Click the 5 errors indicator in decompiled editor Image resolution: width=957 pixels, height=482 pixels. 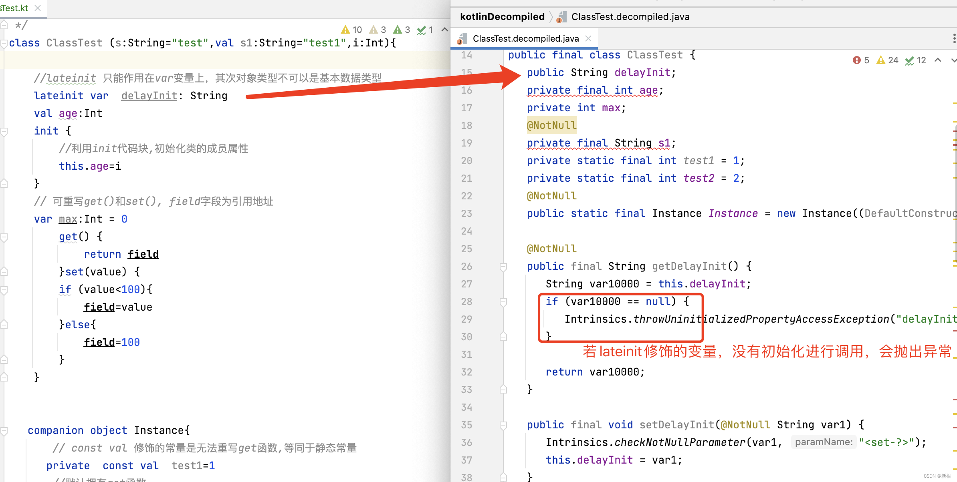[x=861, y=60]
